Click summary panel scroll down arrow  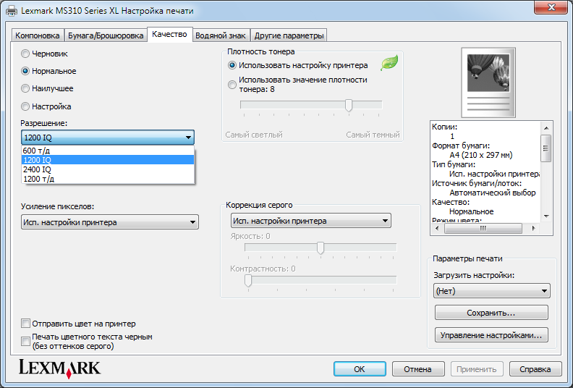click(x=546, y=216)
